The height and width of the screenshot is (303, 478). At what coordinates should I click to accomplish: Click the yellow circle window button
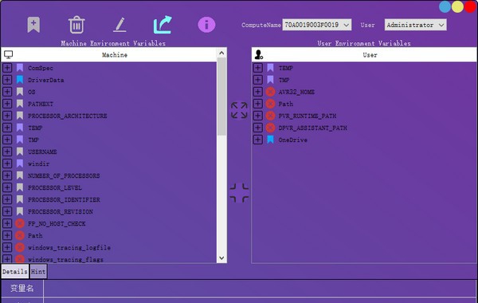pos(457,6)
